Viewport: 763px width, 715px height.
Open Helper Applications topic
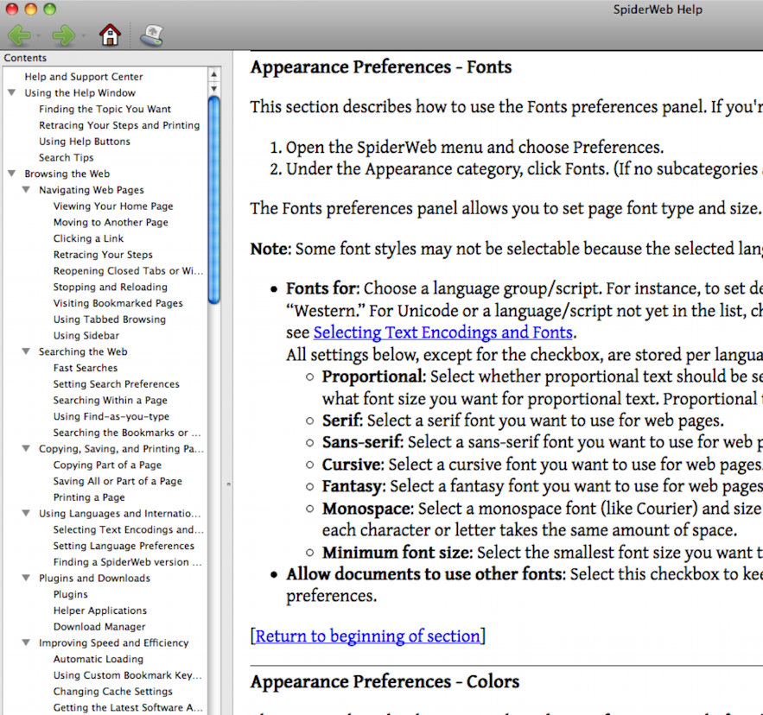tap(100, 610)
